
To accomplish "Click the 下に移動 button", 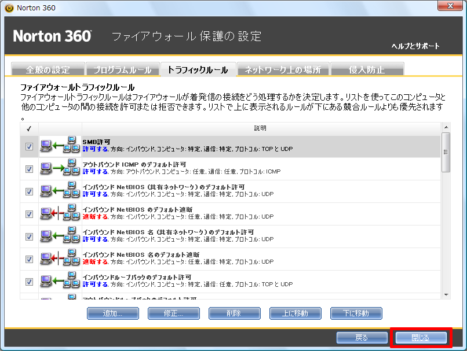I will 356,313.
